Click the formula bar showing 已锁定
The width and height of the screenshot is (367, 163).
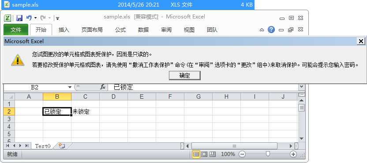(203, 87)
